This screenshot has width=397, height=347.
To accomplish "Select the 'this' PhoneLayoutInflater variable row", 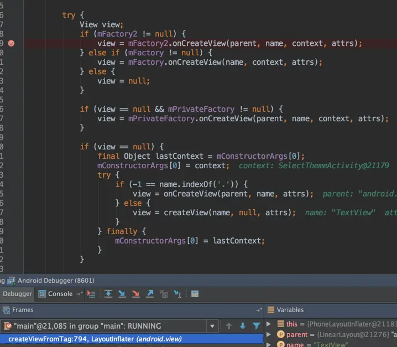I will (x=331, y=324).
